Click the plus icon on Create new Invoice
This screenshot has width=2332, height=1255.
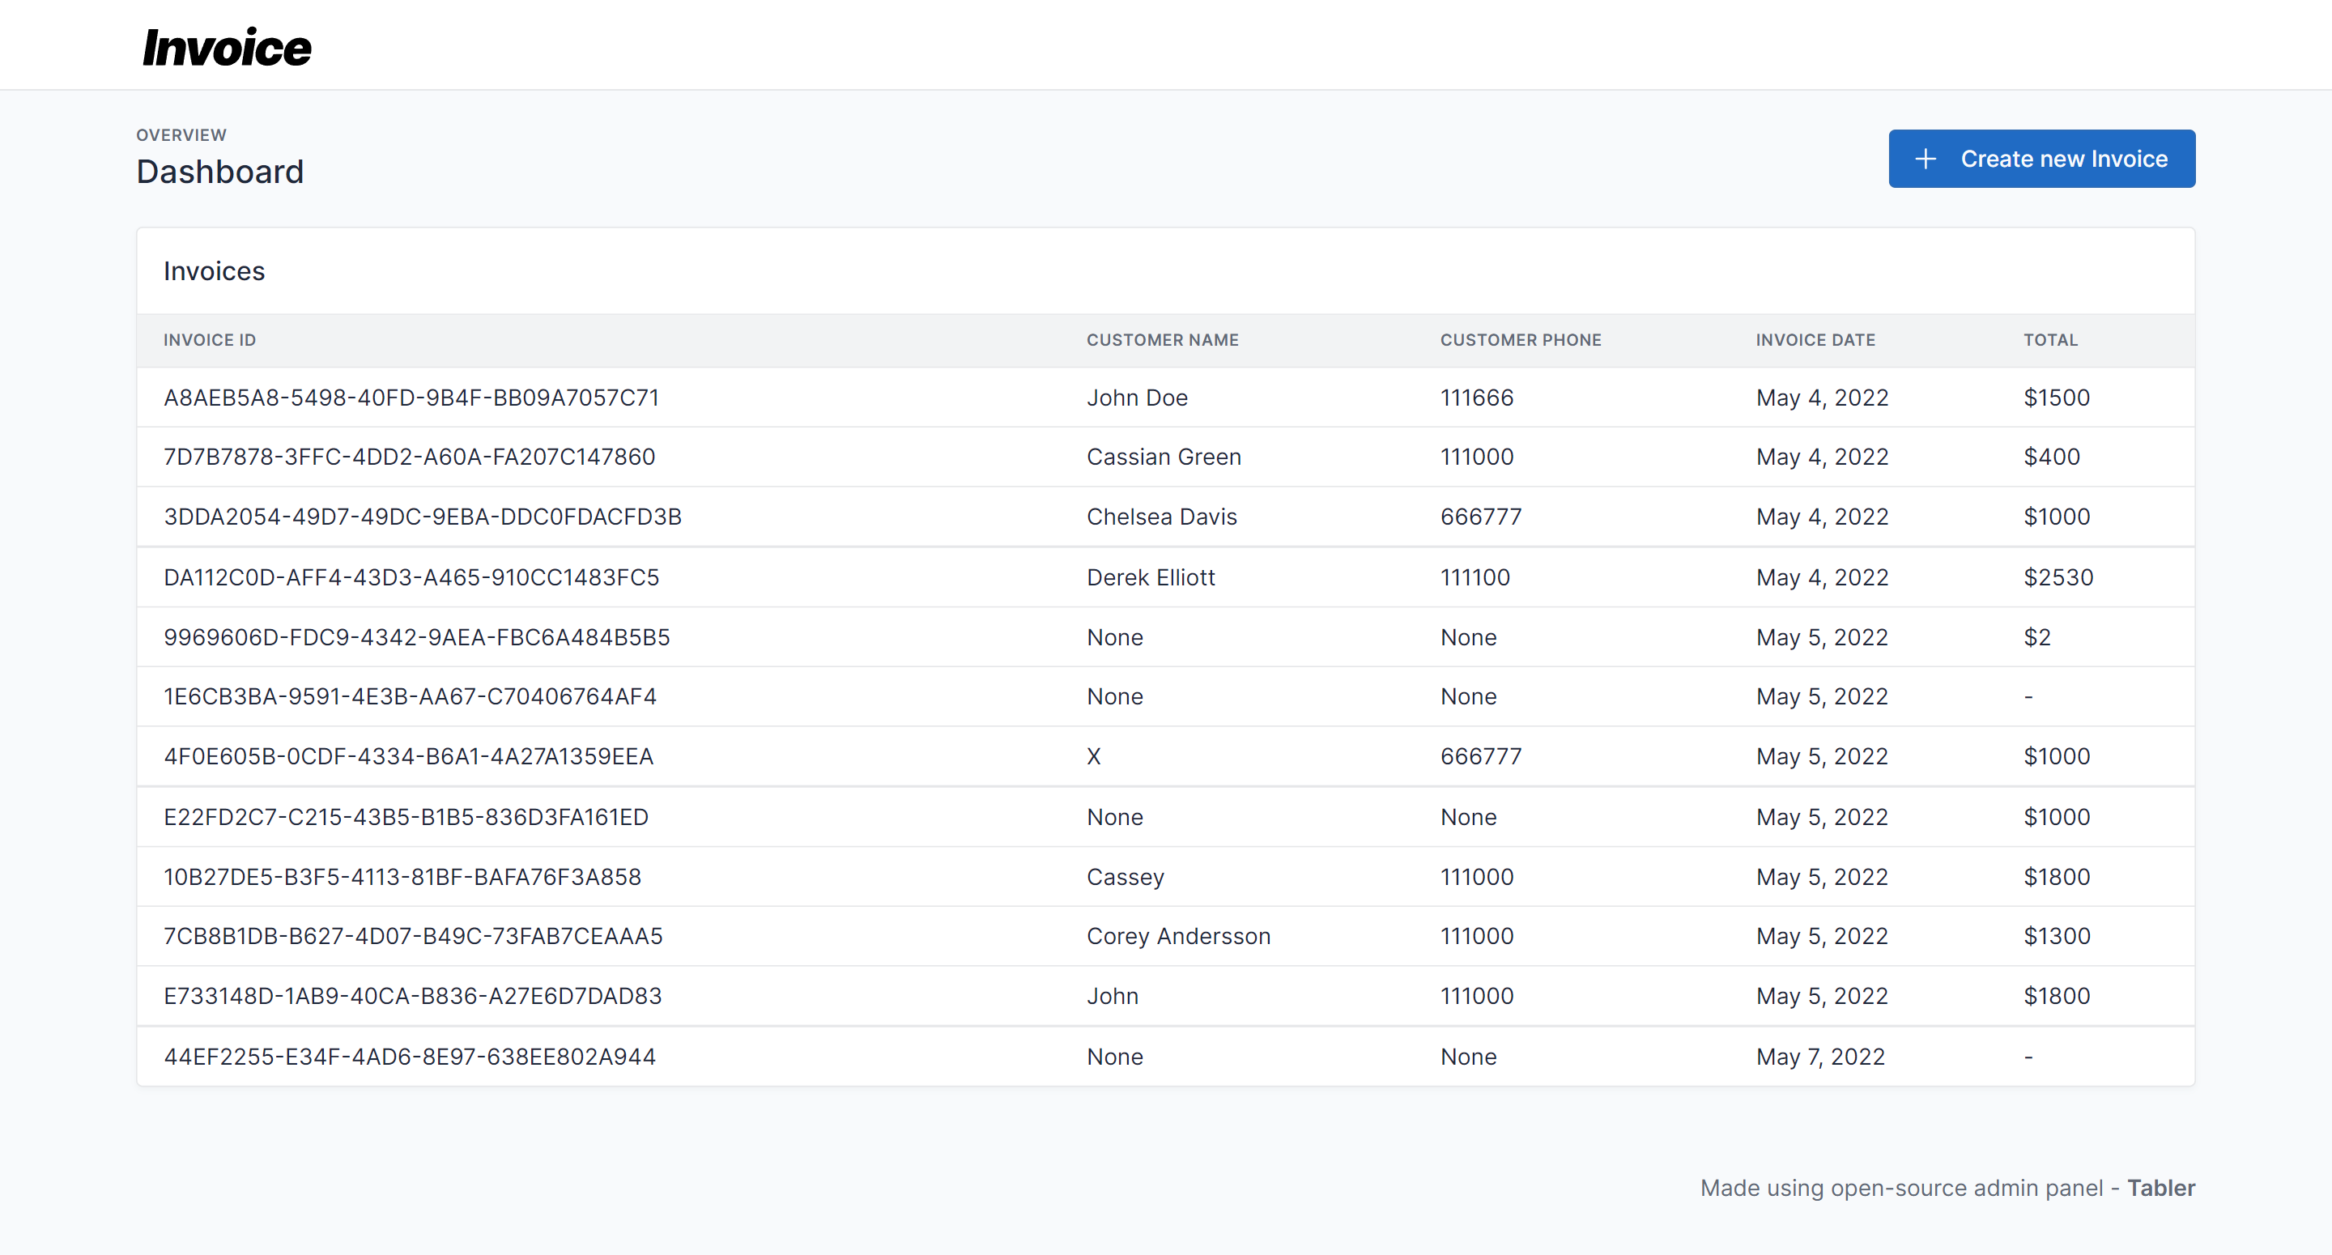[1926, 159]
